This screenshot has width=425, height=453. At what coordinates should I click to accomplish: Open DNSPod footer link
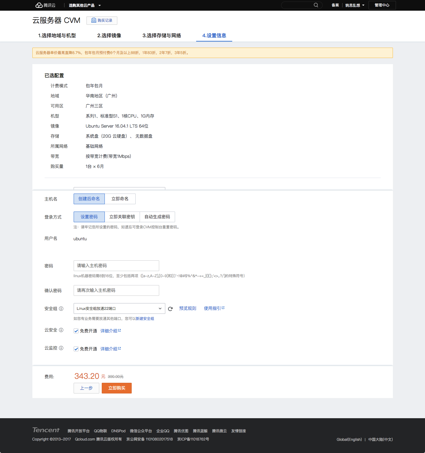click(119, 431)
